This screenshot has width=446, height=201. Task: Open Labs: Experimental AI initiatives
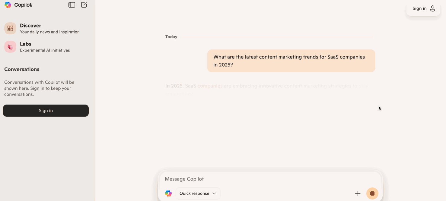(x=46, y=47)
